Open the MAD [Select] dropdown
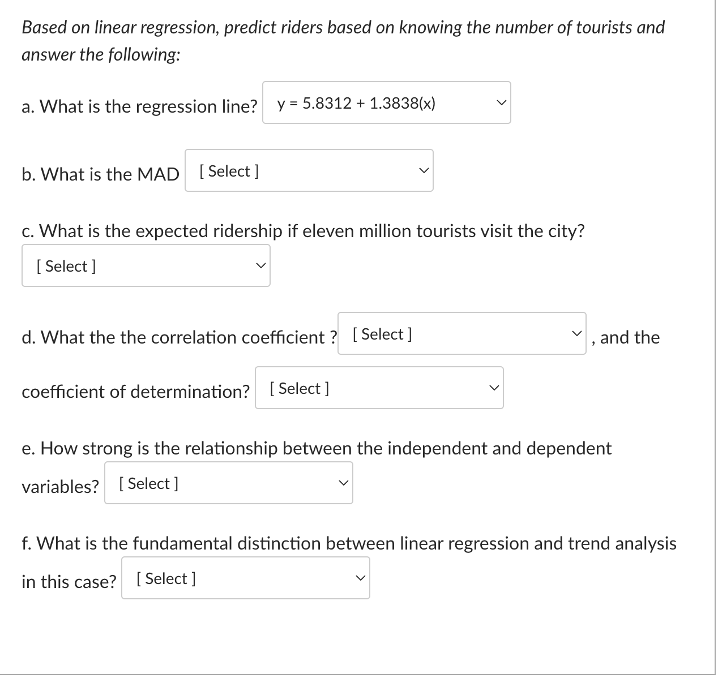 309,170
